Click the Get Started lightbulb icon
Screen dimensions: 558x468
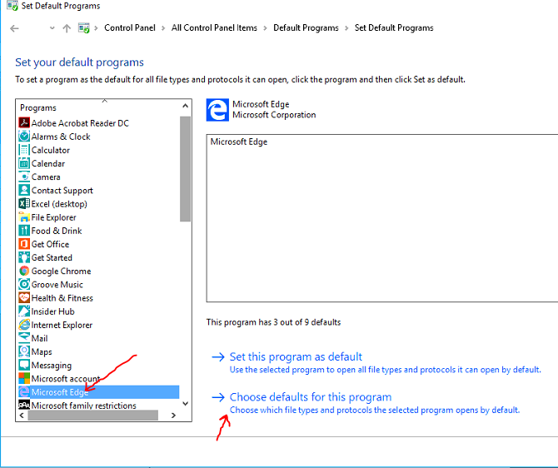pyautogui.click(x=24, y=257)
